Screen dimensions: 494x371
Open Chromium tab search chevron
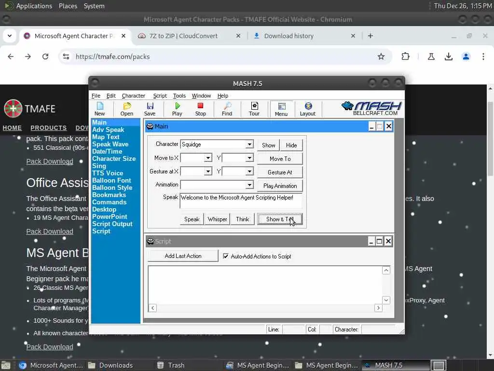(x=10, y=36)
